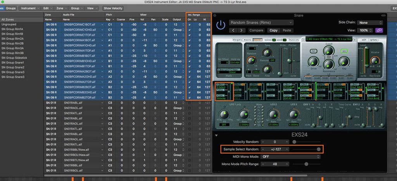Image resolution: width=397 pixels, height=181 pixels.
Task: Click the LFO 1 Rate knob
Action: (244, 115)
